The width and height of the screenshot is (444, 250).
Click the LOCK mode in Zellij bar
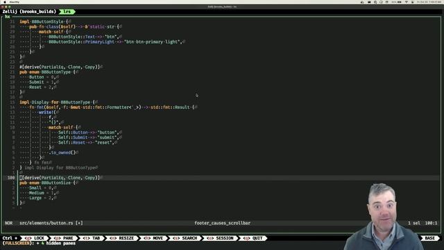(x=34, y=238)
